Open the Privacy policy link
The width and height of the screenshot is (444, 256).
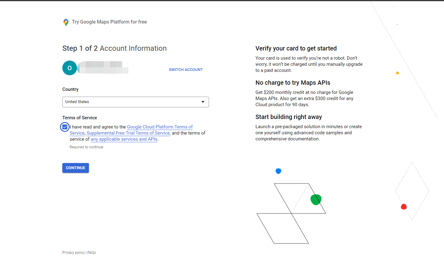(x=73, y=253)
